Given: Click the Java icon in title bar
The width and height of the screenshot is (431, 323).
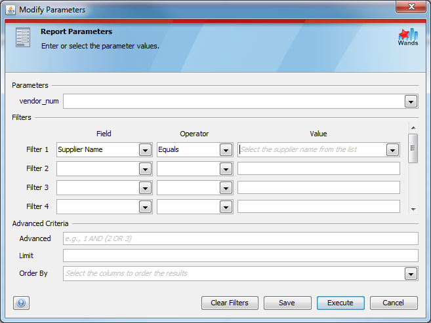Looking at the screenshot, I should click(10, 10).
